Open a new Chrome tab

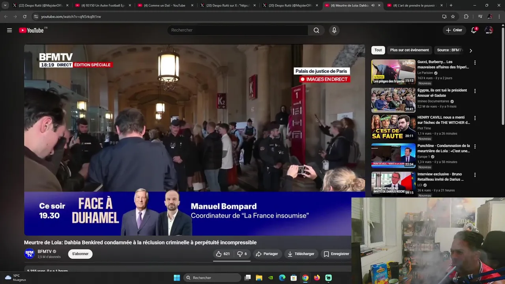coord(451,6)
